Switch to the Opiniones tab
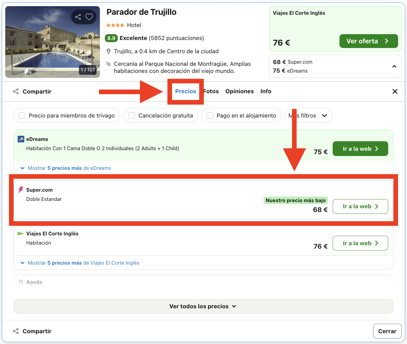The image size is (407, 344). 239,91
